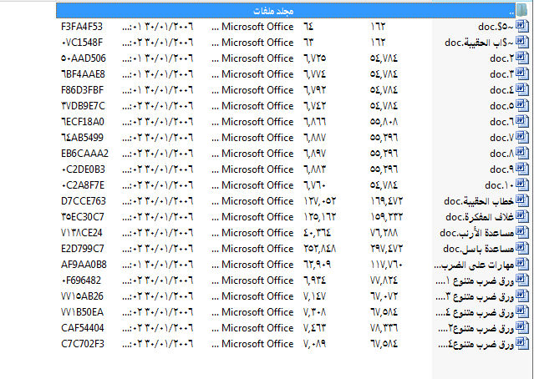Select the Word icon of غلاف المفكرة.doc
The height and width of the screenshot is (379, 534).
(522, 217)
